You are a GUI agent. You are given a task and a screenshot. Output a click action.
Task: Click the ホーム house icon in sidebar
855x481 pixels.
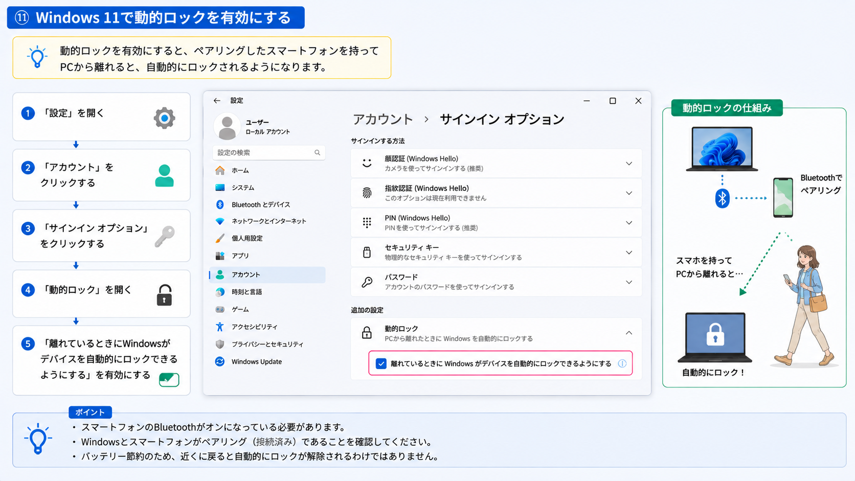[x=220, y=170]
